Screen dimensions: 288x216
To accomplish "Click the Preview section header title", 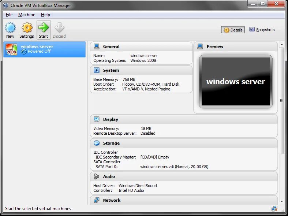I will [x=215, y=46].
